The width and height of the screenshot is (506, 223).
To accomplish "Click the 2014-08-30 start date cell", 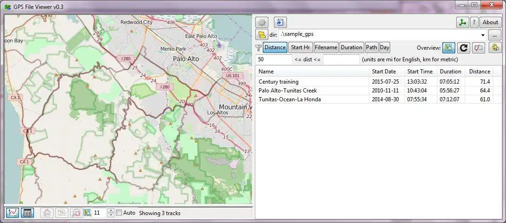I will click(x=385, y=99).
